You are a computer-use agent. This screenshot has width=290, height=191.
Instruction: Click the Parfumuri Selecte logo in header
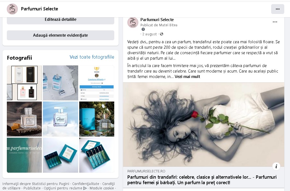12,9
